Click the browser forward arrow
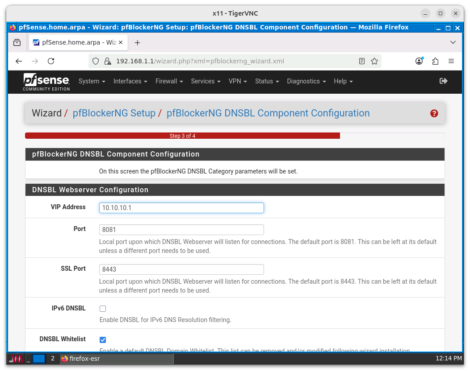Screen dimensions: 470x372 (x=35, y=62)
